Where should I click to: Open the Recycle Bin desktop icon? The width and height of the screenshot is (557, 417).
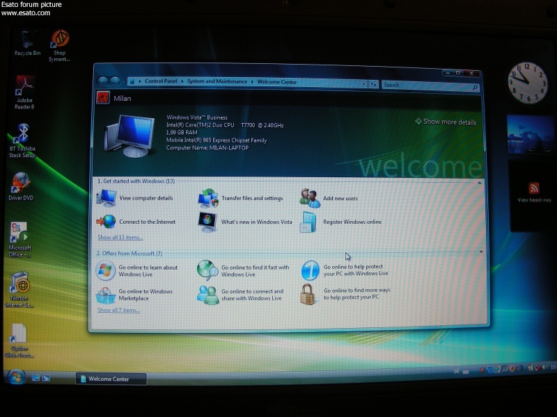pos(28,42)
